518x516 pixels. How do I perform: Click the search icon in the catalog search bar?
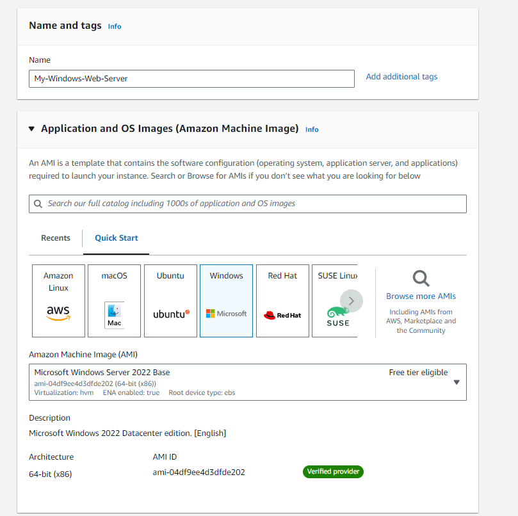(x=39, y=204)
